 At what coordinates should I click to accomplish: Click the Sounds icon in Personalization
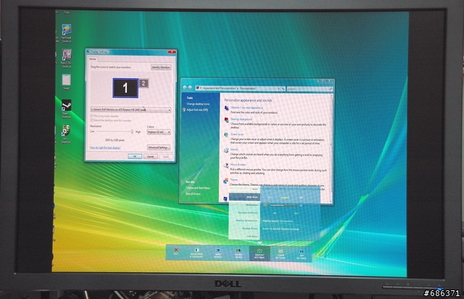(226, 150)
